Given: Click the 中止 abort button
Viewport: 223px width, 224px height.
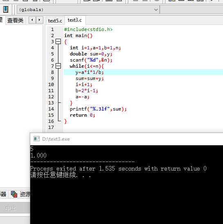Looking at the screenshot, I should click(11, 208).
